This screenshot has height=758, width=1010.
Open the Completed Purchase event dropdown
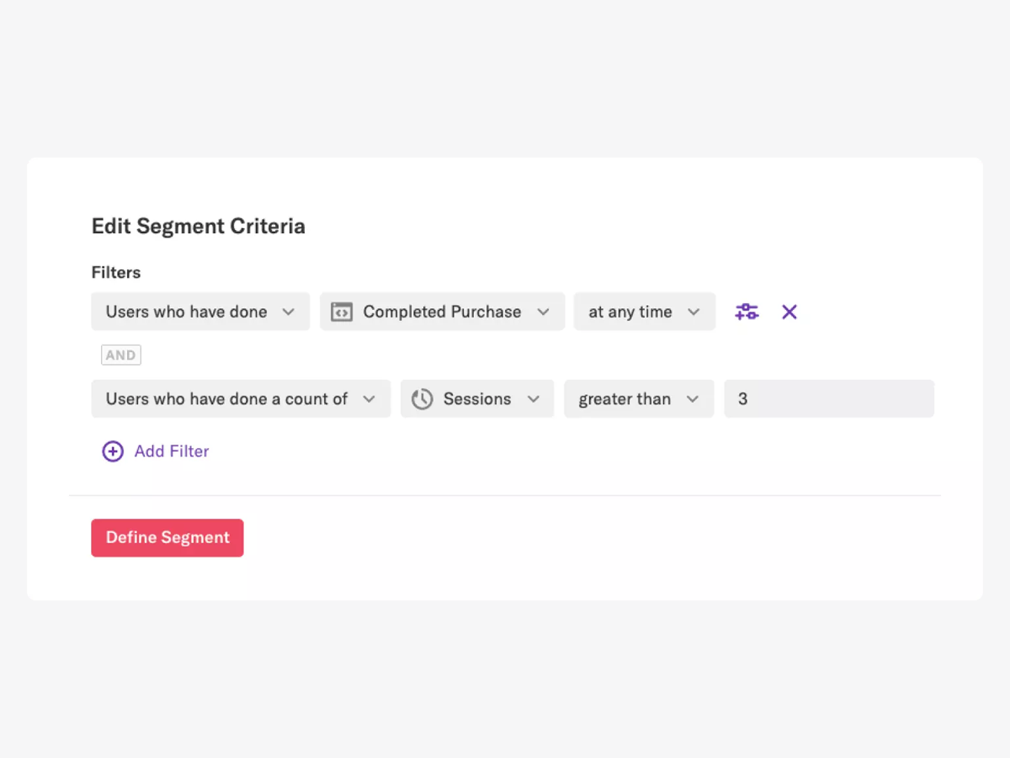(x=442, y=312)
